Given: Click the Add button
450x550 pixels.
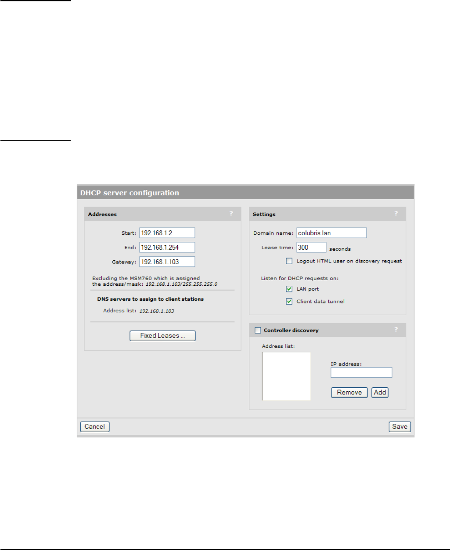Looking at the screenshot, I should click(x=380, y=393).
